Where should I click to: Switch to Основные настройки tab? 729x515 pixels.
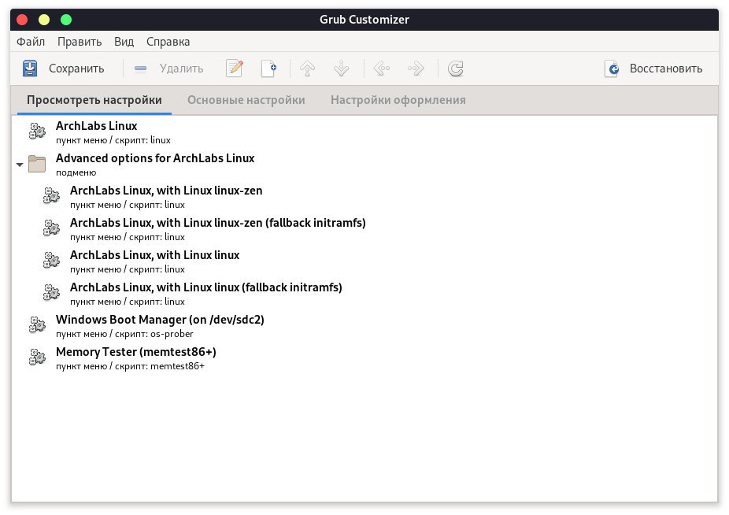click(246, 100)
